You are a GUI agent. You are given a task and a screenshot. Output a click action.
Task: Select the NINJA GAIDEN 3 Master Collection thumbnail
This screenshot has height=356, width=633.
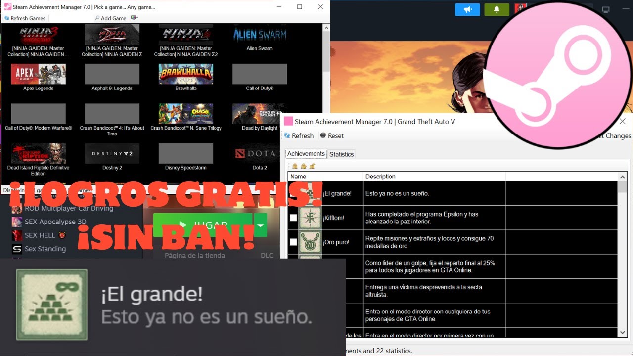tap(38, 35)
